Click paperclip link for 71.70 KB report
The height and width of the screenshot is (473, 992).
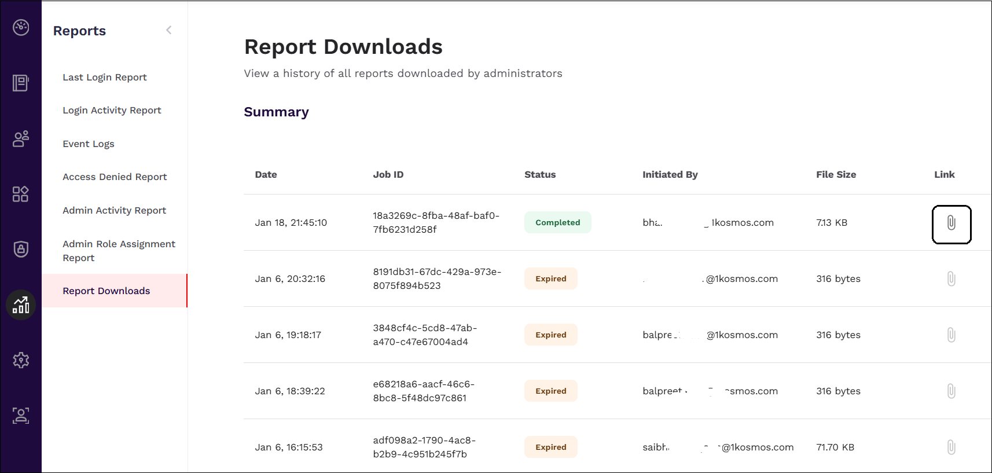point(951,447)
